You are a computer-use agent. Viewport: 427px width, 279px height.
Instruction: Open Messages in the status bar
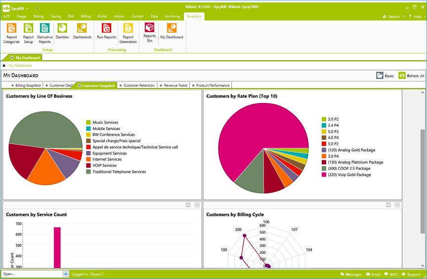click(351, 274)
